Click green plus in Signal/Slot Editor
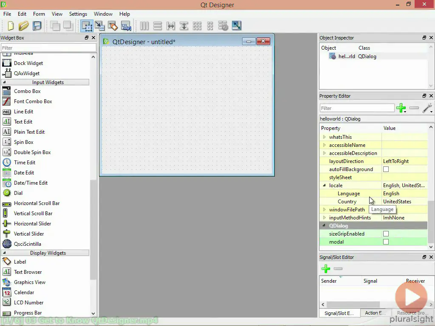 326,269
